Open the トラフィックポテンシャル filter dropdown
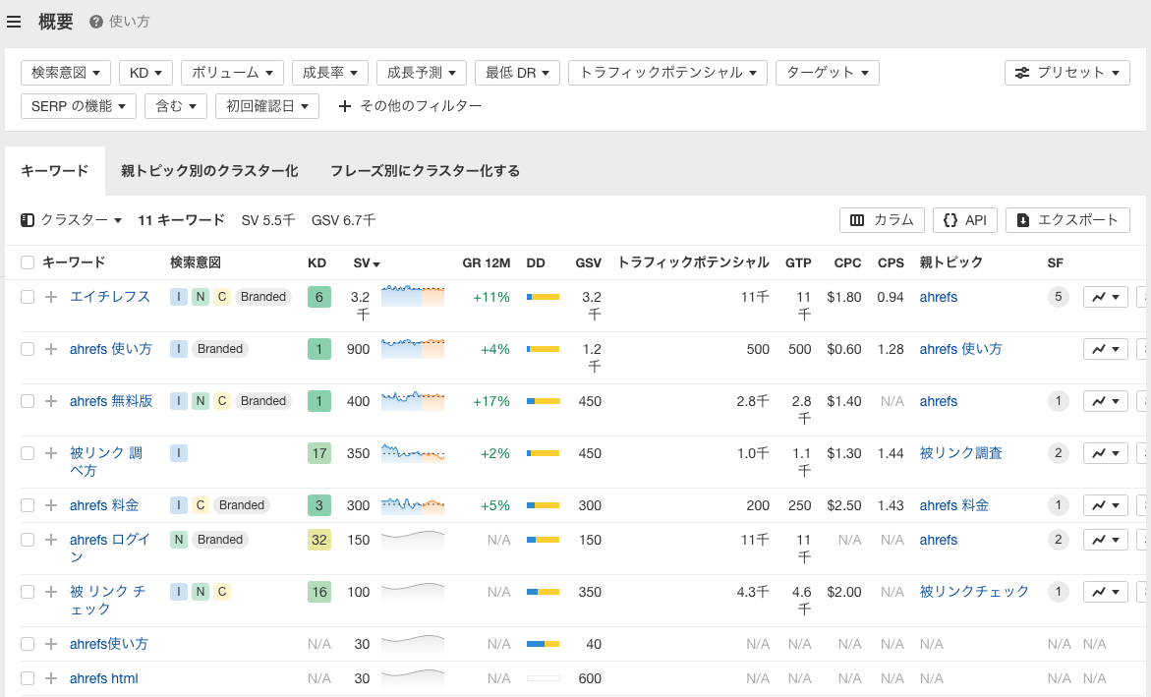Image resolution: width=1151 pixels, height=697 pixels. click(x=667, y=72)
